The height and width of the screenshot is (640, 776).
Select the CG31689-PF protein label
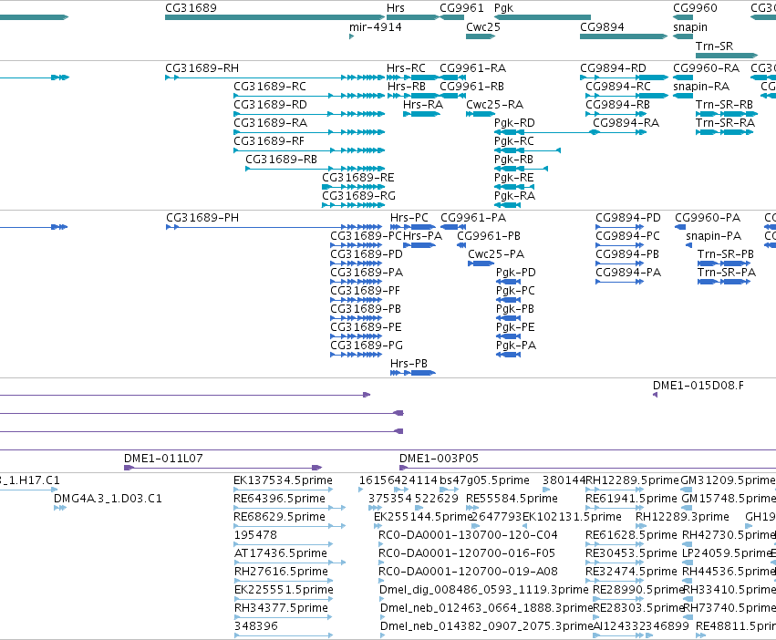pos(365,292)
